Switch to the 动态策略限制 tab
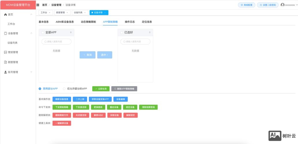 click(x=88, y=22)
